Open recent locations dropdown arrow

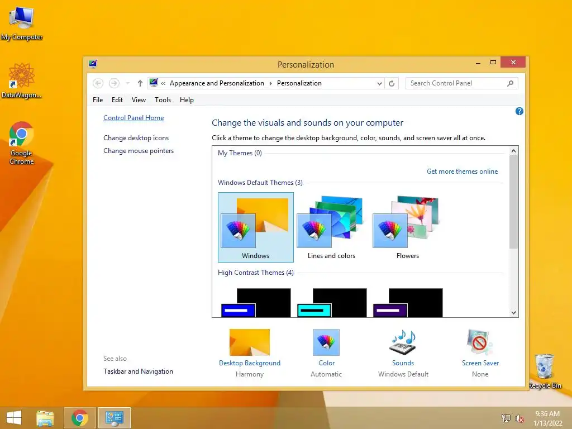[128, 84]
